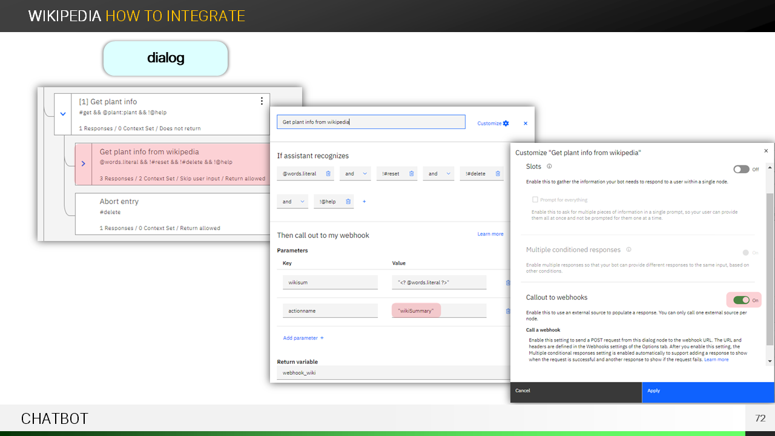
Task: Add a condition with the plus icon
Action: pyautogui.click(x=364, y=202)
